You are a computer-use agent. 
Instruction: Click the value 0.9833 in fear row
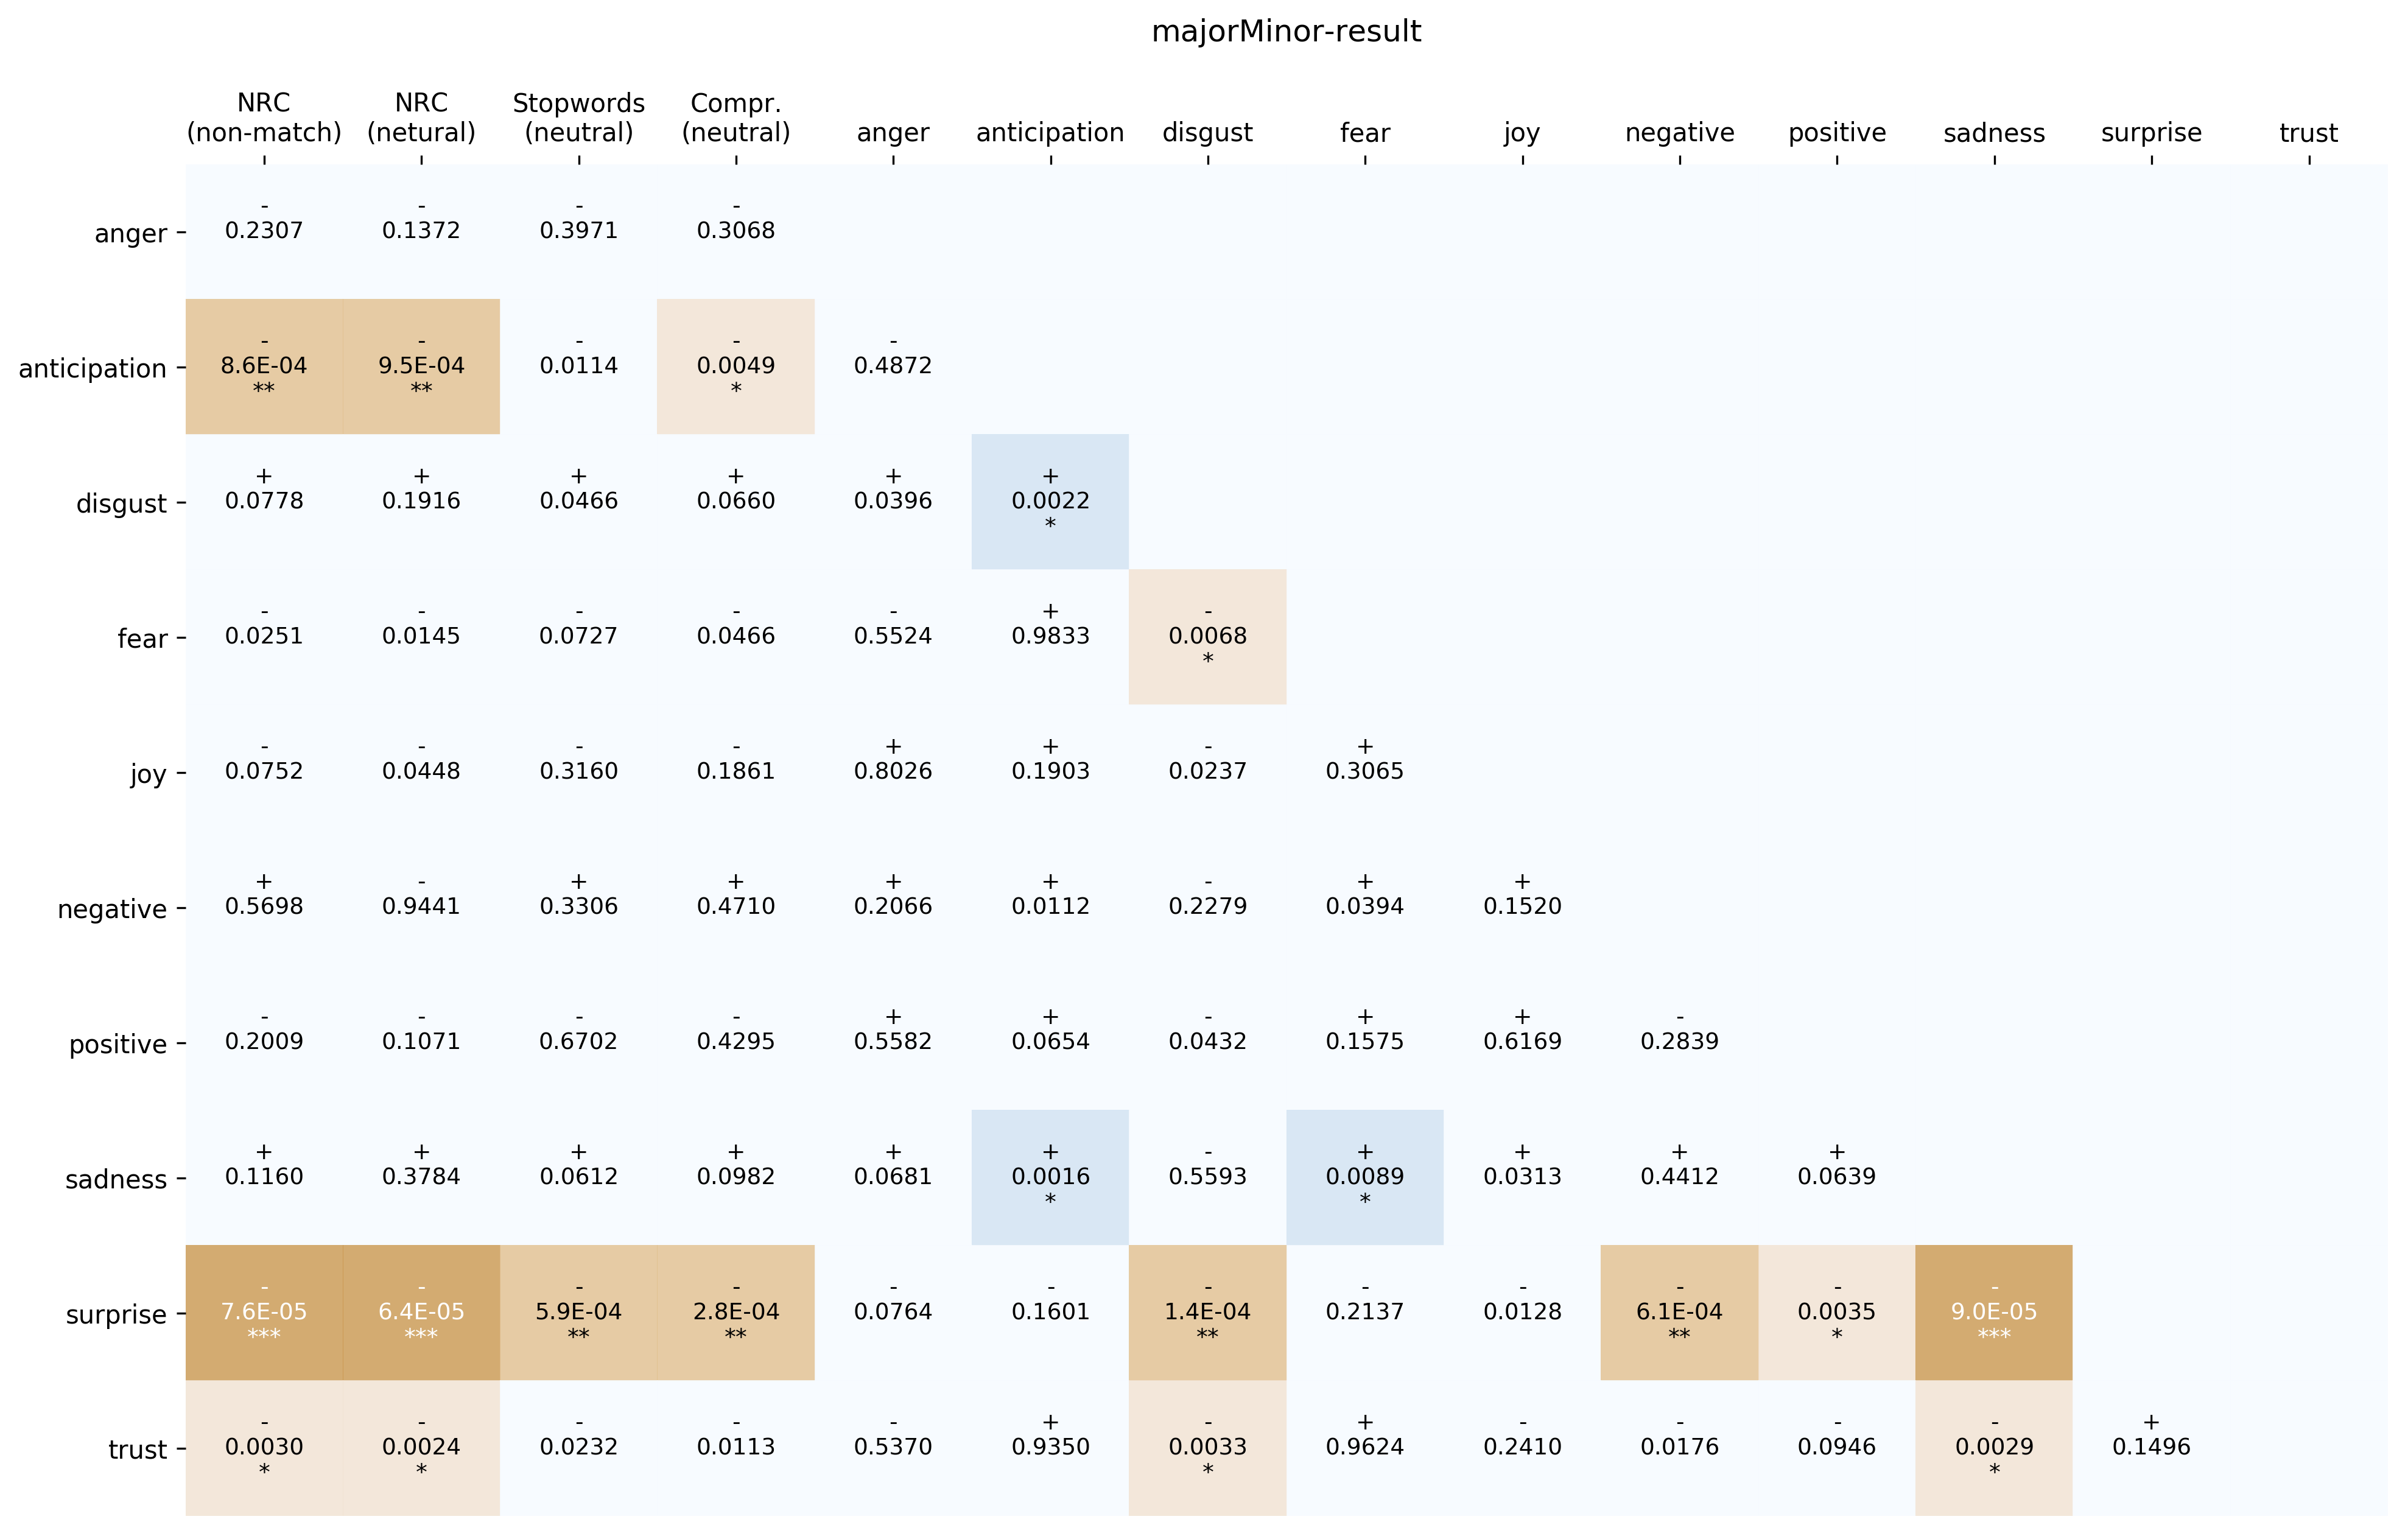1050,636
